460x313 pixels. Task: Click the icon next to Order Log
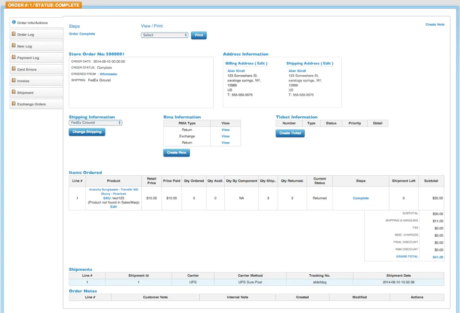click(x=14, y=34)
